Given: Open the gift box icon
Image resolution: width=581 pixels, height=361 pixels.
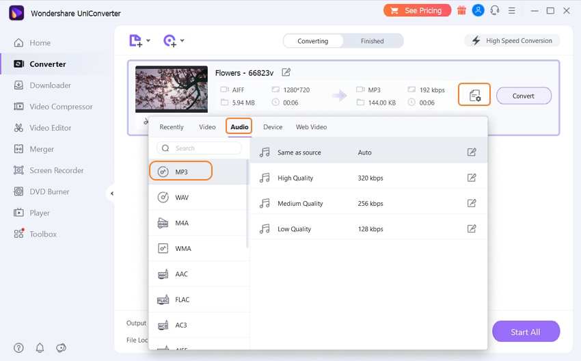Looking at the screenshot, I should (x=461, y=10).
